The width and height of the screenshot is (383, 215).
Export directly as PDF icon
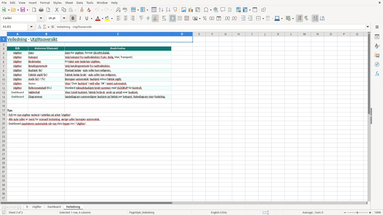pos(34,10)
